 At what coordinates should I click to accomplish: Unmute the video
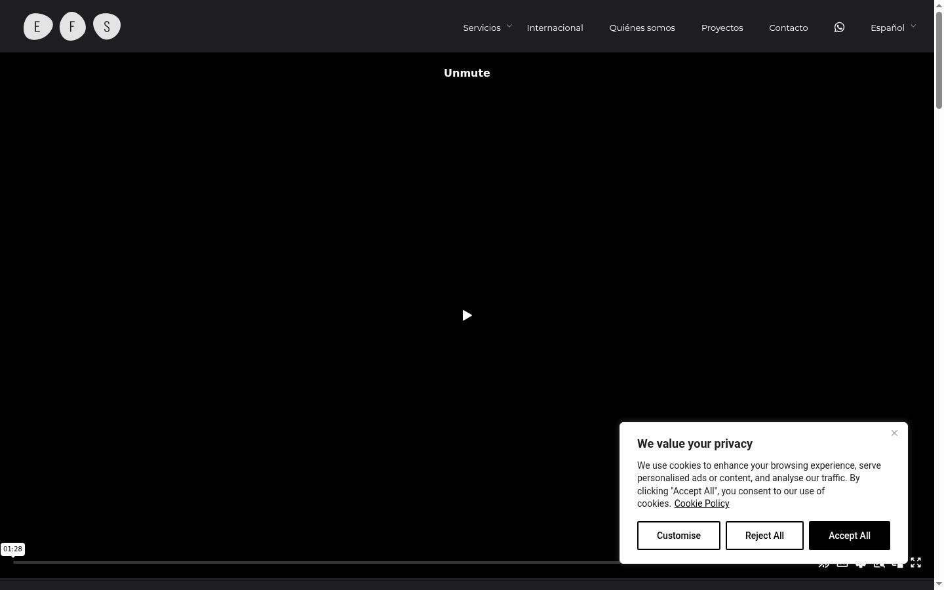tap(467, 73)
